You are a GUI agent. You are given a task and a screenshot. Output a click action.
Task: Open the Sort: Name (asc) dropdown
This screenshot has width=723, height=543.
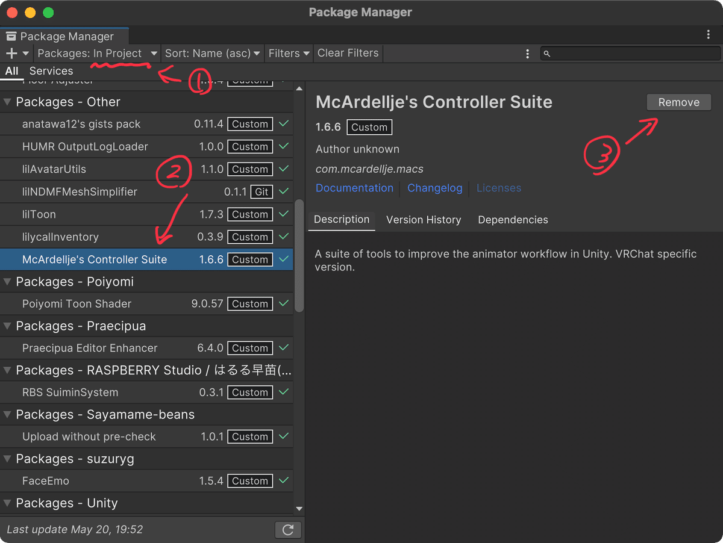[x=212, y=53]
